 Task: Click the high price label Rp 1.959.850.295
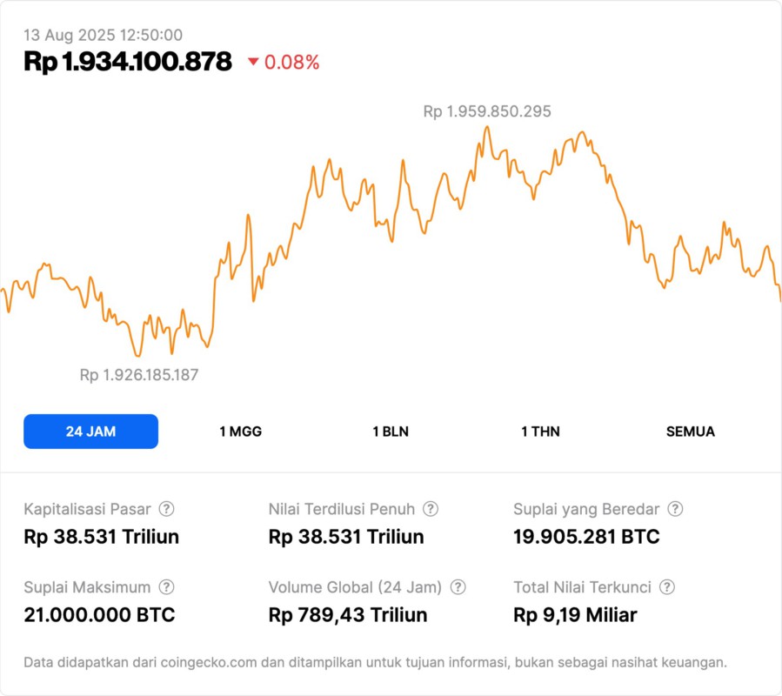coord(487,111)
